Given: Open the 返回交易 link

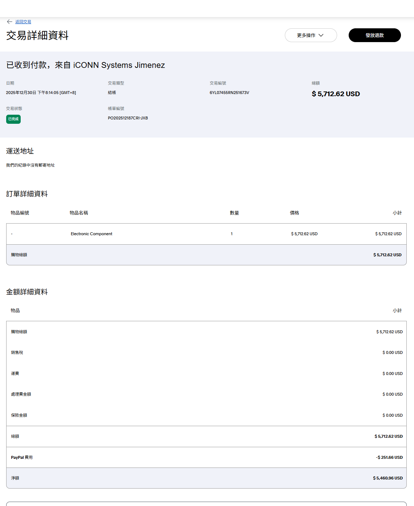Looking at the screenshot, I should (23, 22).
